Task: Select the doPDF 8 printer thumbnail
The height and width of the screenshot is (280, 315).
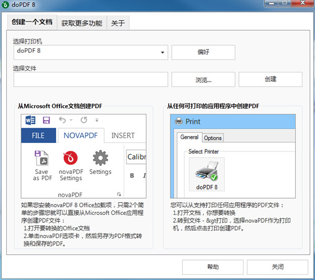Action: tap(207, 174)
